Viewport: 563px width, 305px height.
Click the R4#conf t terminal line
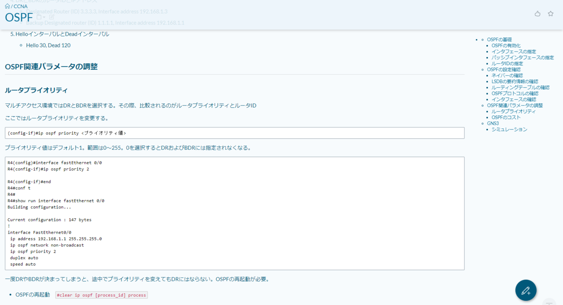(19, 188)
